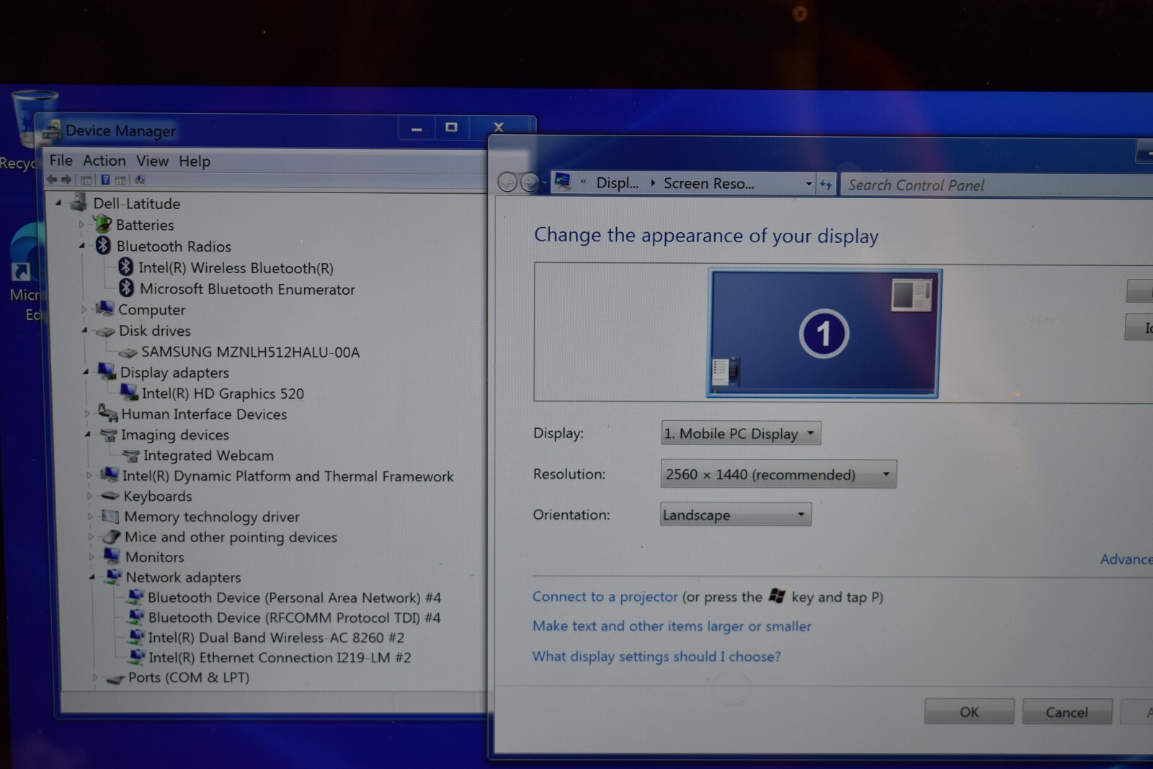Collapse the Dell-Latitude root node
The width and height of the screenshot is (1153, 769).
58,203
